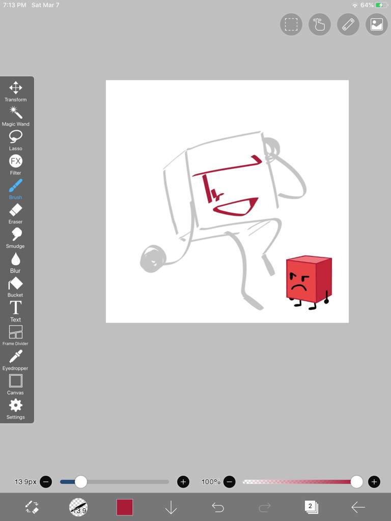
Task: Increase brush size with plus button
Action: (x=183, y=481)
